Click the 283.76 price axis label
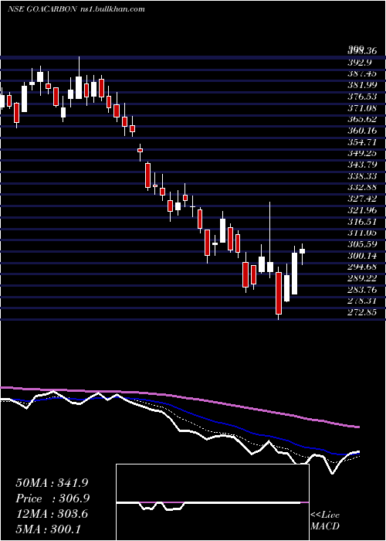 click(361, 290)
